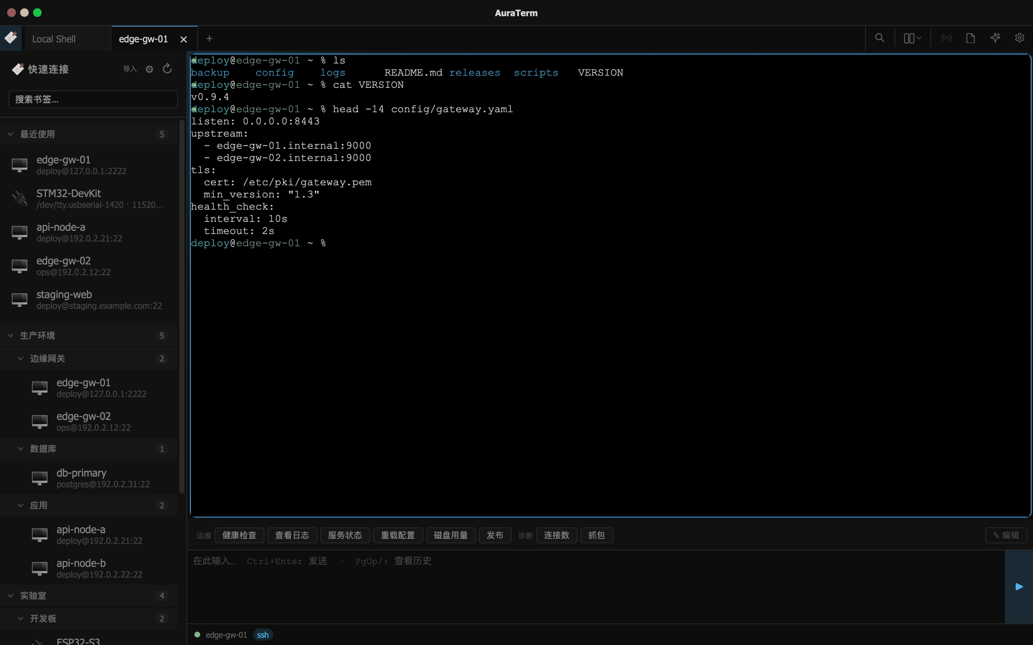Click the 发布 command button
The width and height of the screenshot is (1033, 645).
coord(495,535)
